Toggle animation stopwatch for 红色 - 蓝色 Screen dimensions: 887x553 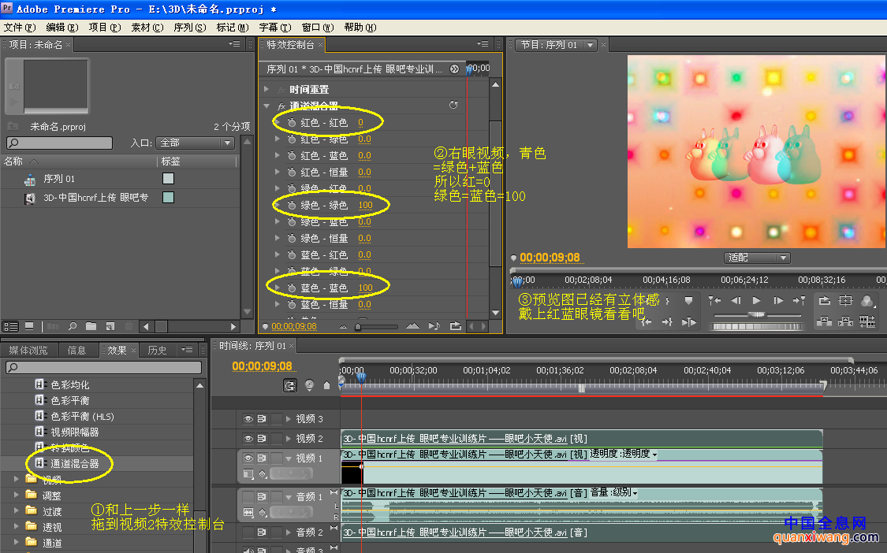click(x=291, y=155)
